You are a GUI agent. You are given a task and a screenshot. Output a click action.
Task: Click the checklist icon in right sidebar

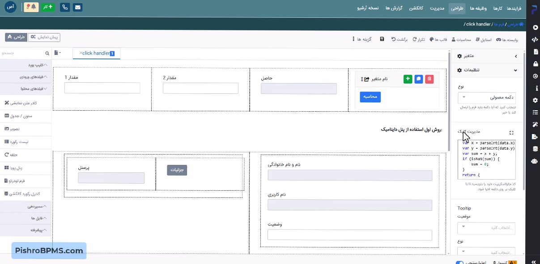(535, 112)
